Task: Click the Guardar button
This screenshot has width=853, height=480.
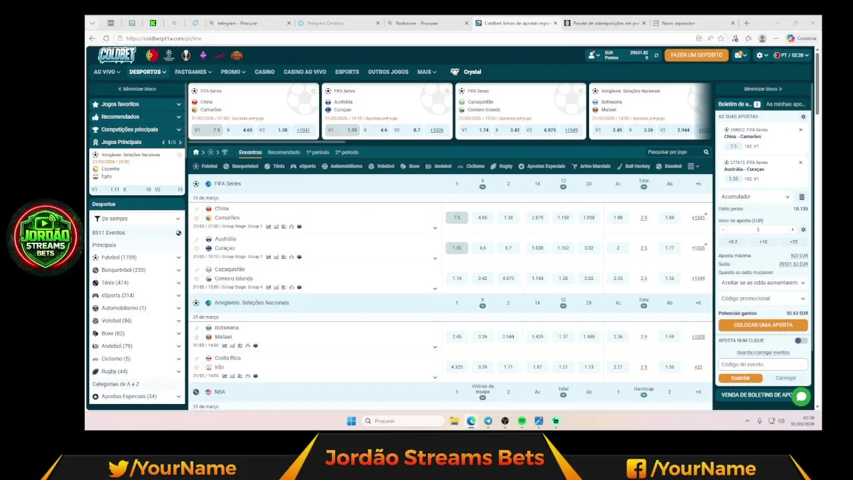Action: 740,378
